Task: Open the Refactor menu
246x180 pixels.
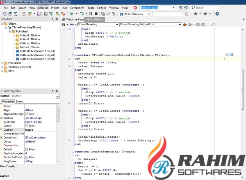Action: (43, 8)
